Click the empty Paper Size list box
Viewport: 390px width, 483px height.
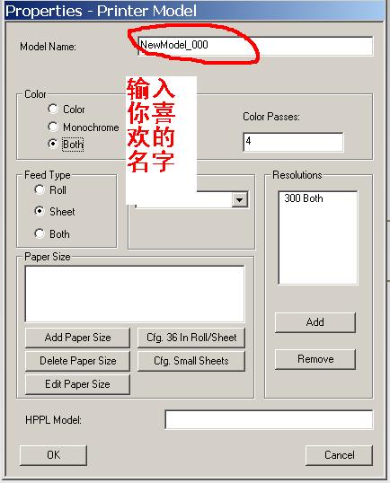point(135,294)
